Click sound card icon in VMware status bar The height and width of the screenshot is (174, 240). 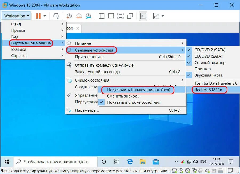(207, 171)
